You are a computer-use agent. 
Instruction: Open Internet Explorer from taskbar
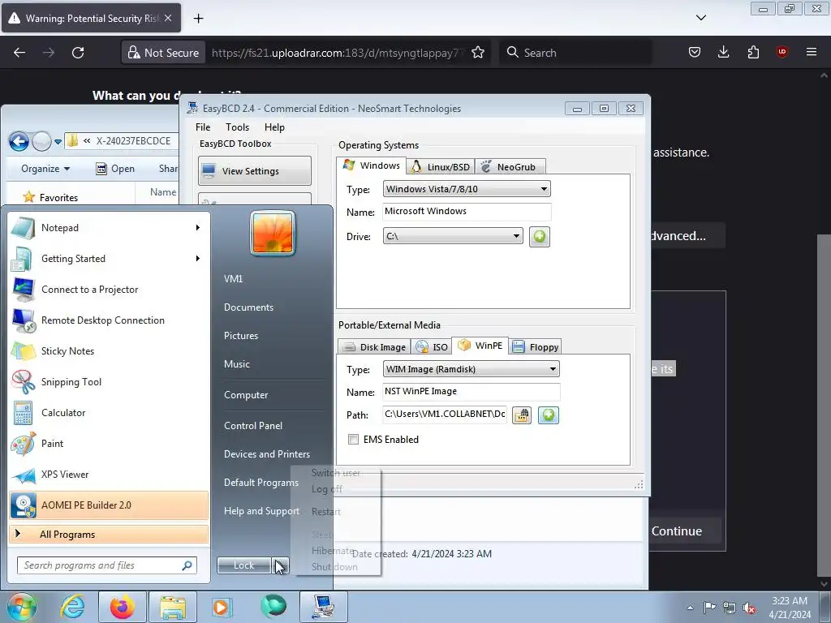[x=72, y=607]
